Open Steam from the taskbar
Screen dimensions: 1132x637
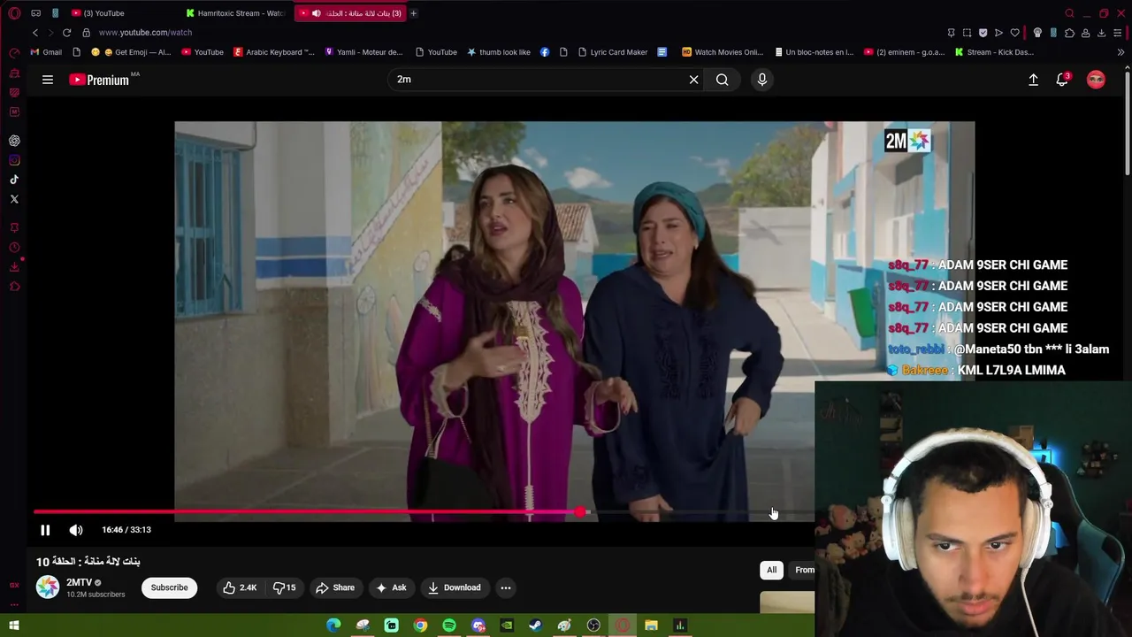pos(535,625)
